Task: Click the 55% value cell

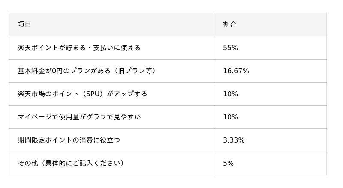Action: pyautogui.click(x=230, y=48)
